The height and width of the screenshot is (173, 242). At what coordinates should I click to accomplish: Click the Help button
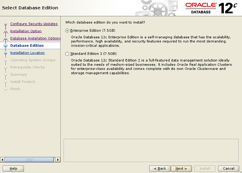click(x=13, y=169)
